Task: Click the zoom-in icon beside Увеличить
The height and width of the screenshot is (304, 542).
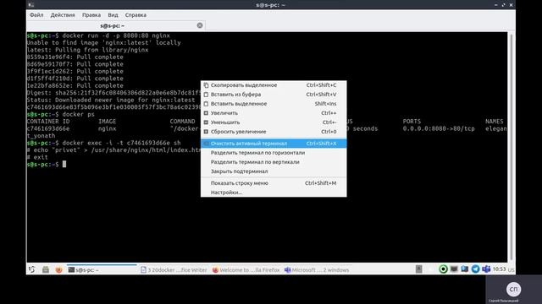Action: (x=206, y=113)
